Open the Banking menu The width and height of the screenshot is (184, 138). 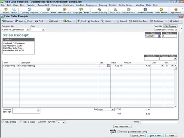tap(103, 5)
